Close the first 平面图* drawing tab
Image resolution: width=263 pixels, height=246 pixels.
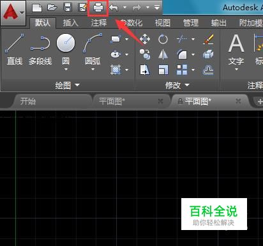pyautogui.click(x=161, y=102)
